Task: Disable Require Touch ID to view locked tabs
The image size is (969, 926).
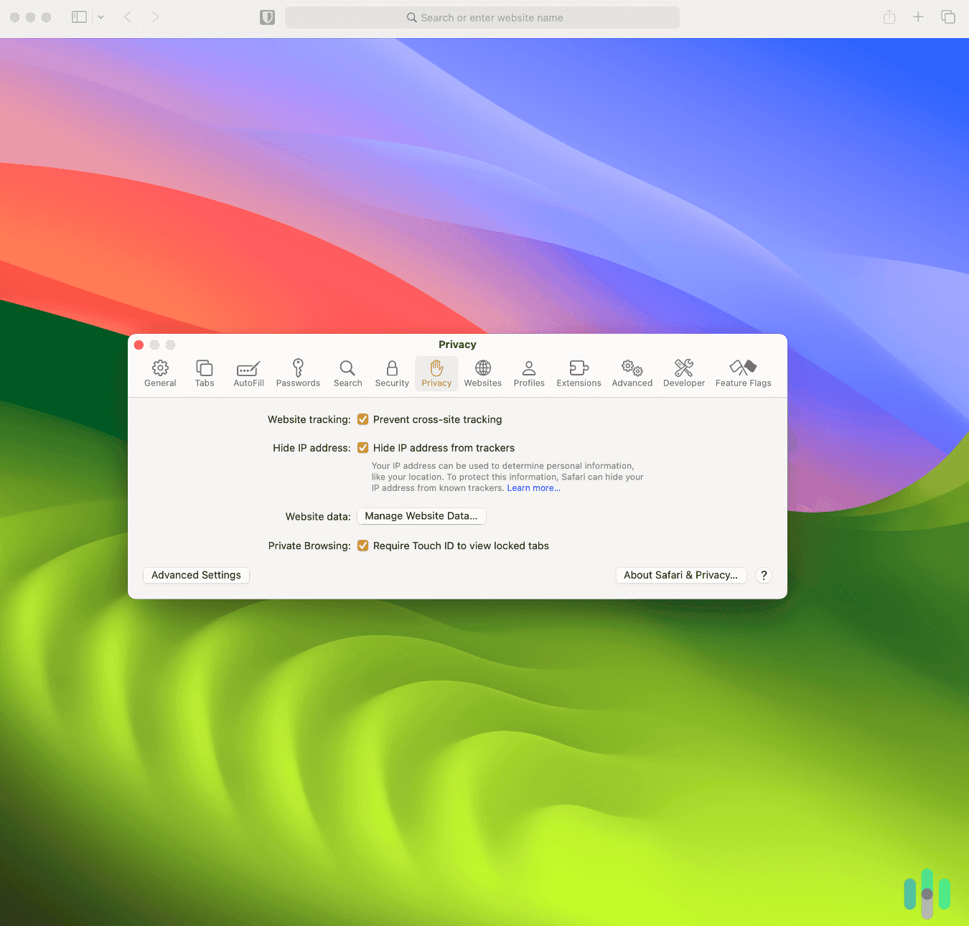Action: tap(362, 546)
